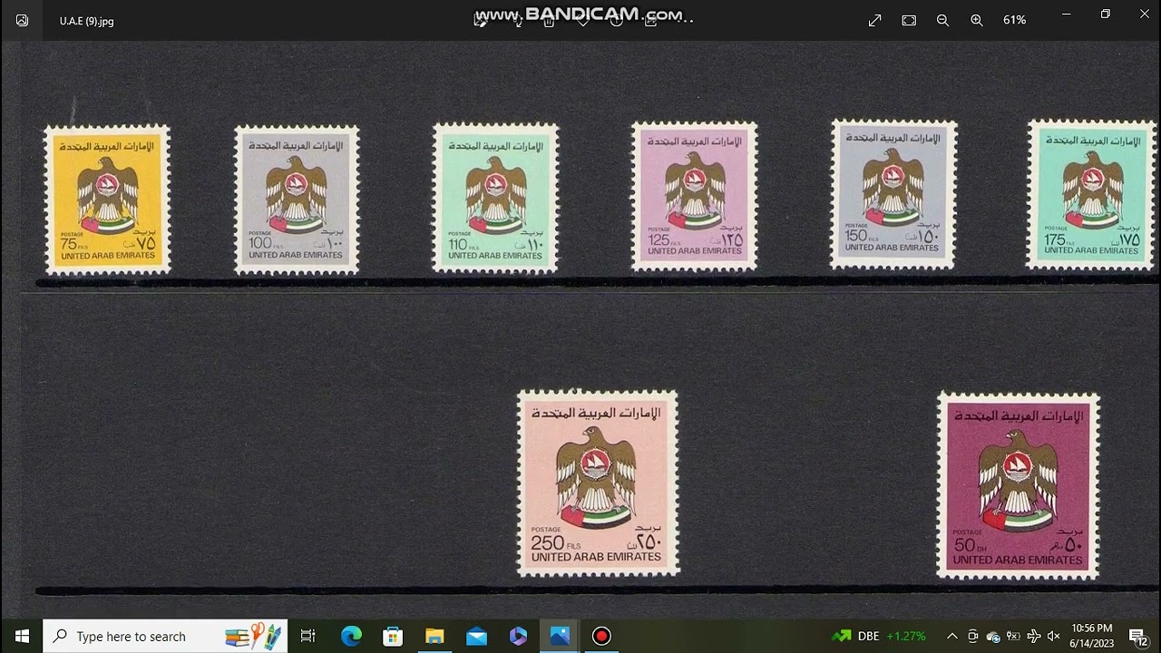Open the DBE +1.27% stock widget
Image resolution: width=1161 pixels, height=653 pixels.
tap(879, 636)
